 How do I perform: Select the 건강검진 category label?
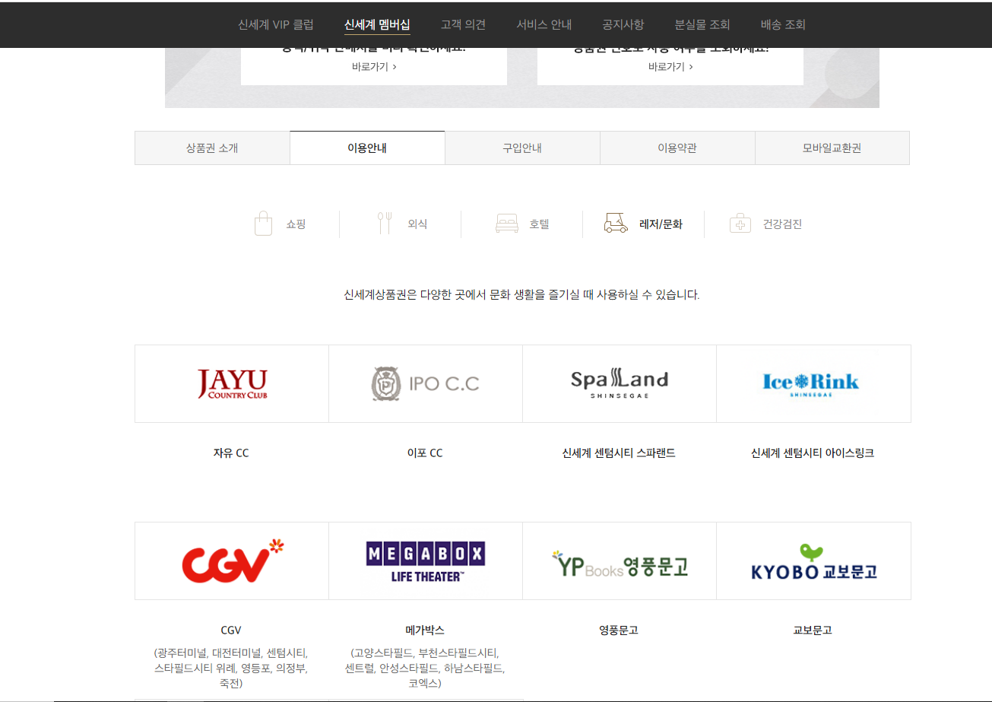click(782, 224)
